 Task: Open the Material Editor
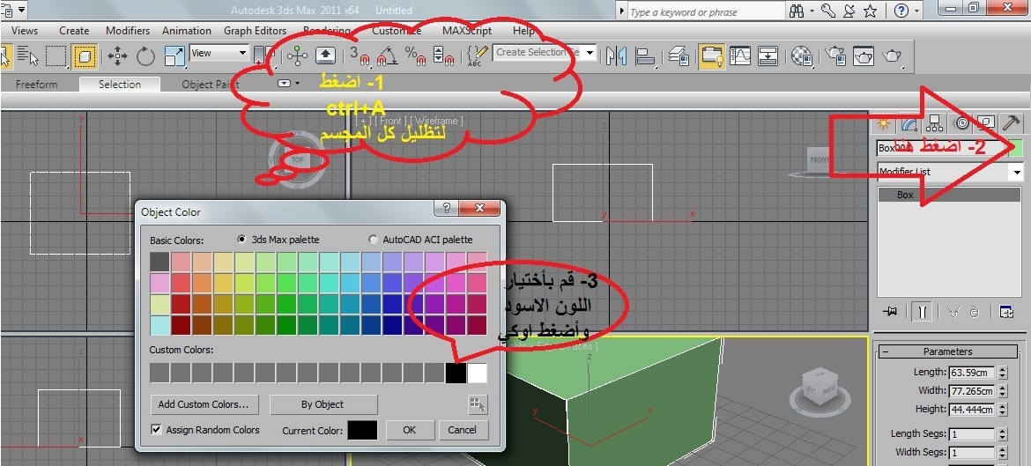point(802,55)
